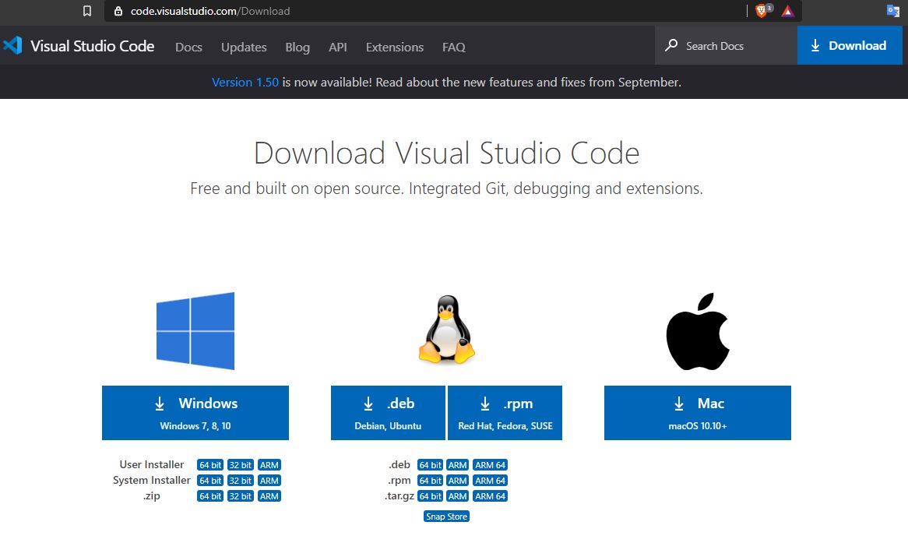908x550 pixels.
Task: Select Linux .rpm ARM 64
Action: point(491,481)
